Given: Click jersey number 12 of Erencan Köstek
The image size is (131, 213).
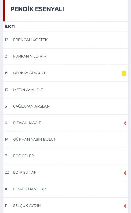Looking at the screenshot, I should pyautogui.click(x=6, y=40).
